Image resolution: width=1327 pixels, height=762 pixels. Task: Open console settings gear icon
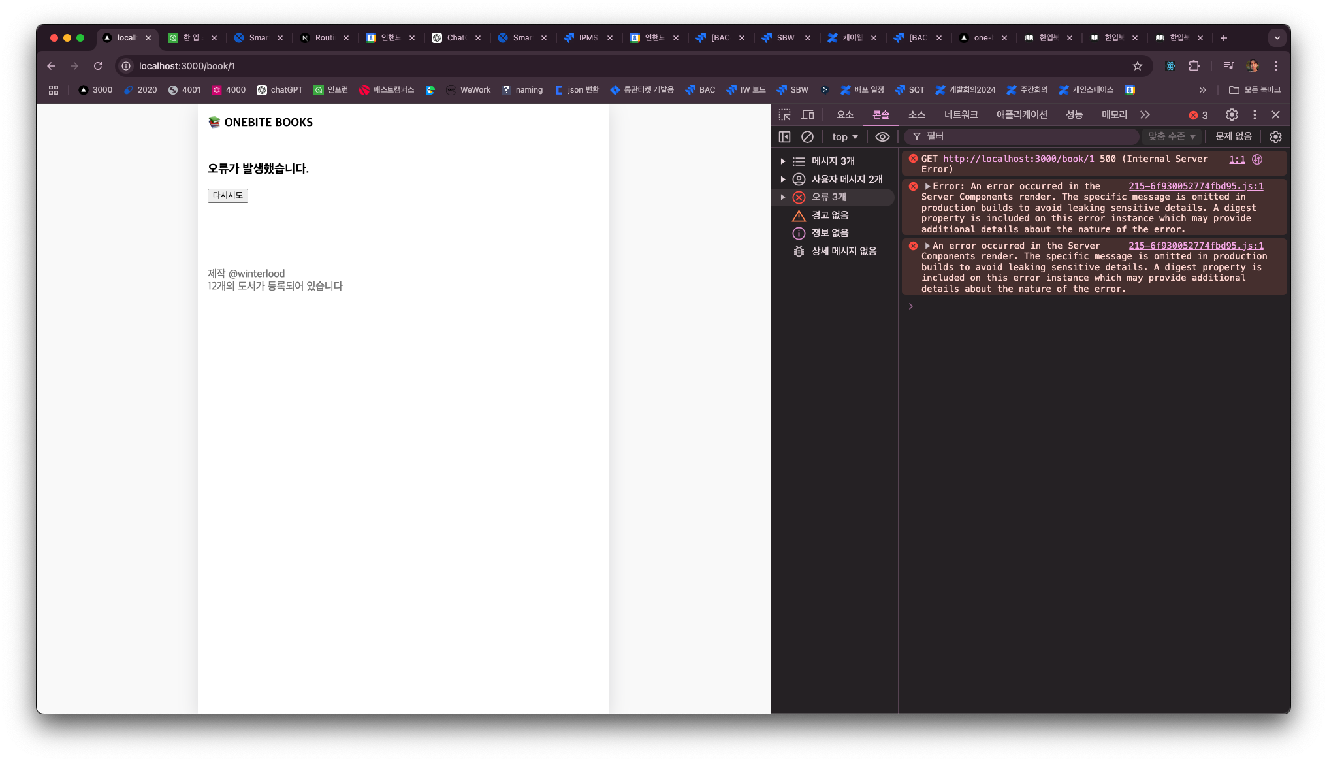point(1275,136)
